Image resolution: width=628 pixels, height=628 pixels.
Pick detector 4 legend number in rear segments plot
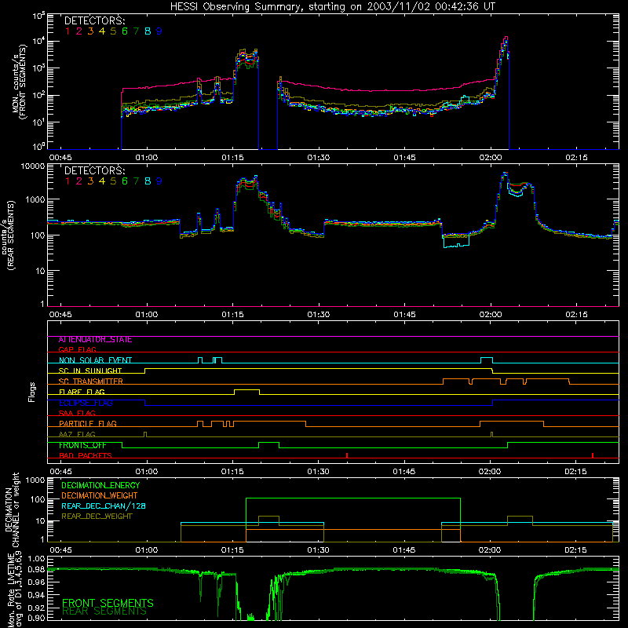(x=102, y=181)
